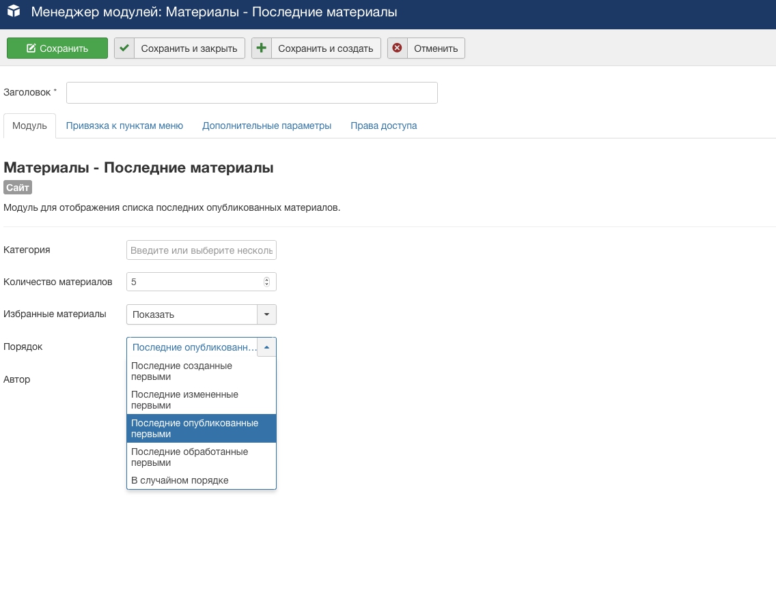Click the Количество материалов stepper arrows
The width and height of the screenshot is (776, 605).
266,282
